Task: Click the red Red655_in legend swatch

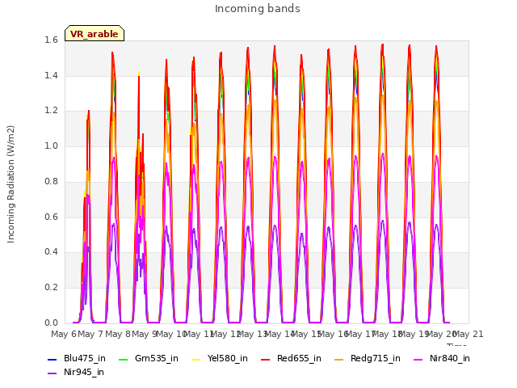Action: [266, 359]
